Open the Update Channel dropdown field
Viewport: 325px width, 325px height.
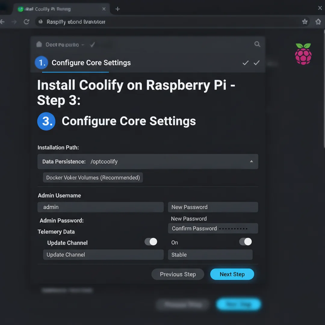click(103, 255)
